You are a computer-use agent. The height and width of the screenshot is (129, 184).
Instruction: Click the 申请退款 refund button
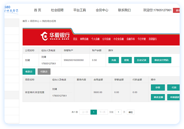(x=174, y=97)
